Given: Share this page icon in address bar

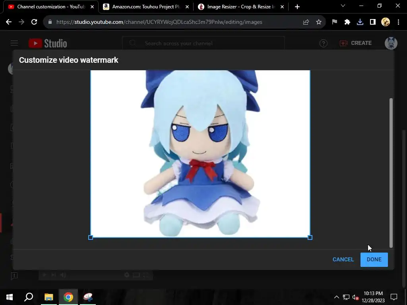Looking at the screenshot, I should pyautogui.click(x=306, y=22).
